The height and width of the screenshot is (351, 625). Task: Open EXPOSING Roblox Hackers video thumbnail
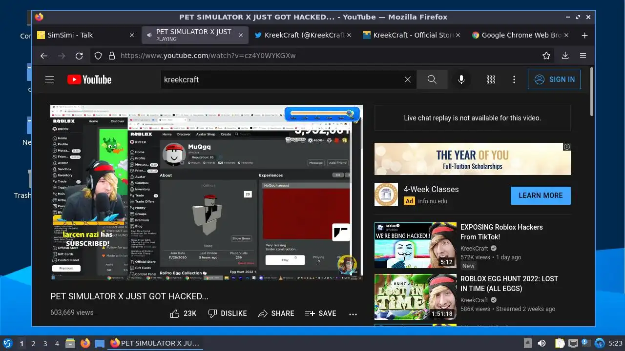coord(416,245)
